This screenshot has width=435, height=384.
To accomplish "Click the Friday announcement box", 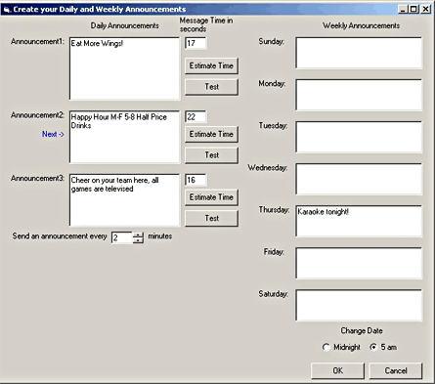I will (x=359, y=263).
